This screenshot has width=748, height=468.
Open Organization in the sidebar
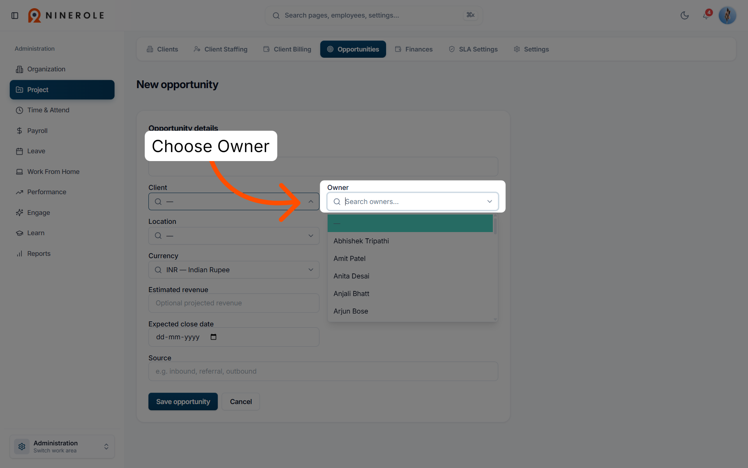[62, 69]
